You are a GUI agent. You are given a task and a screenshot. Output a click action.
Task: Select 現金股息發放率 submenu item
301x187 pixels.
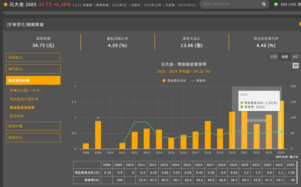click(x=22, y=107)
